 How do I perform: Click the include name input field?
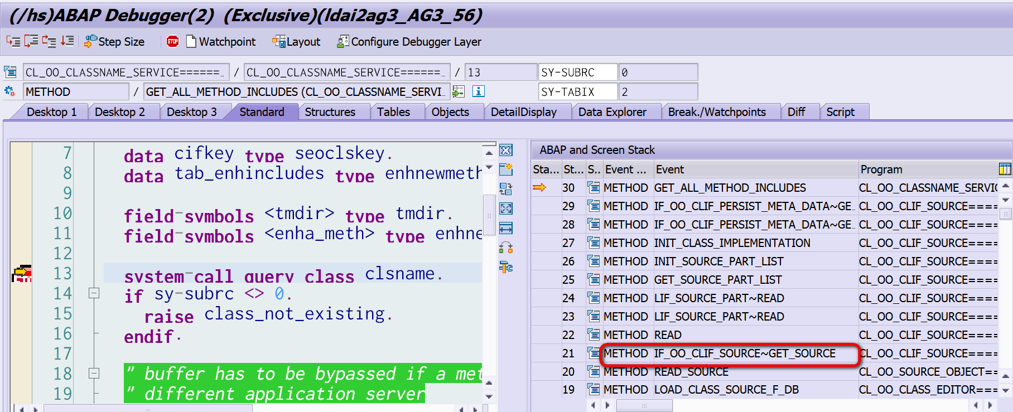[346, 72]
